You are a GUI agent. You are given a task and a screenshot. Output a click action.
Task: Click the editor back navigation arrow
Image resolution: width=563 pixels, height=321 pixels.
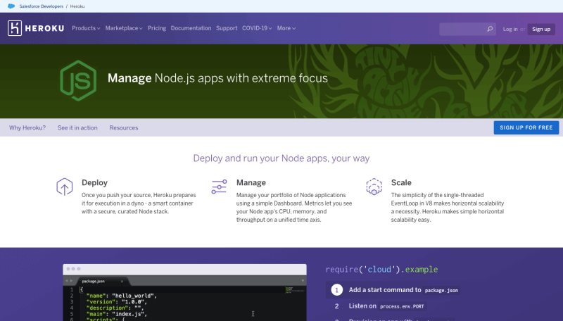click(x=66, y=281)
